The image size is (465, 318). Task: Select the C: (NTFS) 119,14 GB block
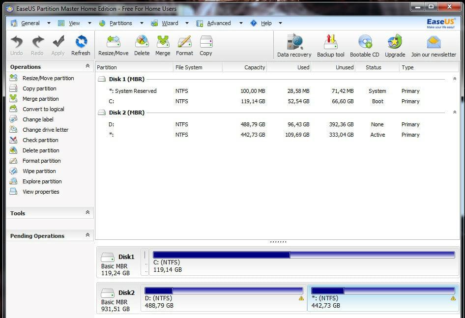(x=304, y=262)
